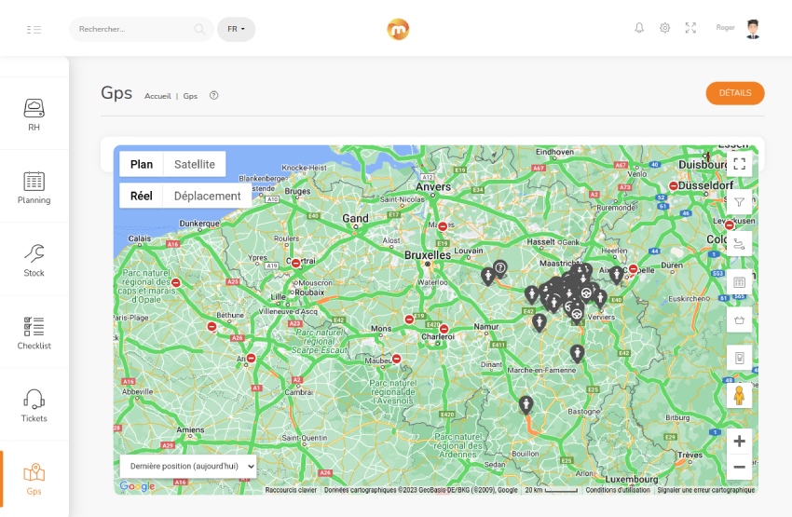Open the Roger user profile menu

click(739, 28)
